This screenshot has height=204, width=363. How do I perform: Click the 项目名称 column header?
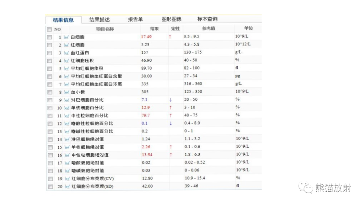(105, 29)
